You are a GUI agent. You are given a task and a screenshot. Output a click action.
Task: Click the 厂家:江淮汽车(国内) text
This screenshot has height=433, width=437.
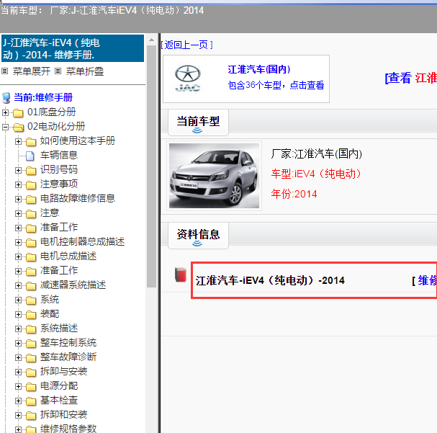[316, 154]
